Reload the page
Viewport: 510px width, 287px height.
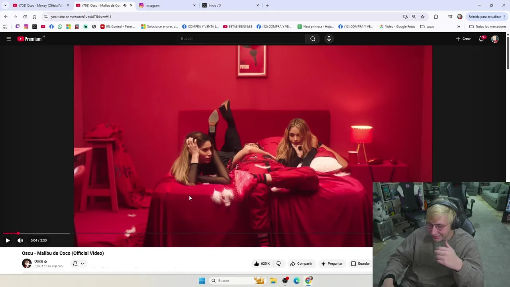[x=25, y=17]
